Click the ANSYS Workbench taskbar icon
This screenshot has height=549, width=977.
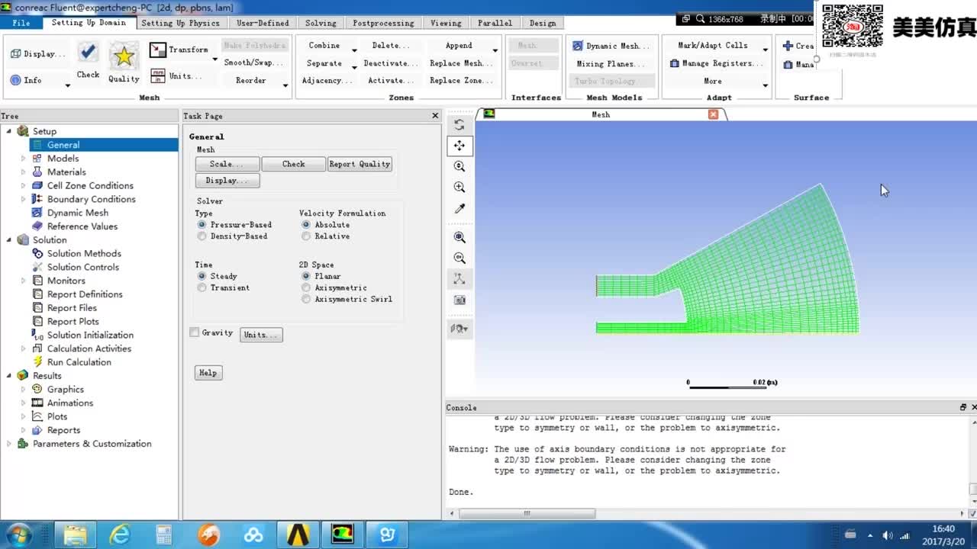coord(298,535)
